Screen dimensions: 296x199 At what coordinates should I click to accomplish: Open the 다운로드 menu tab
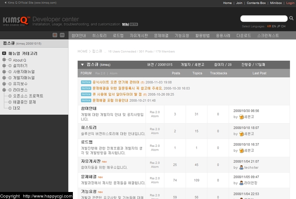point(243,36)
